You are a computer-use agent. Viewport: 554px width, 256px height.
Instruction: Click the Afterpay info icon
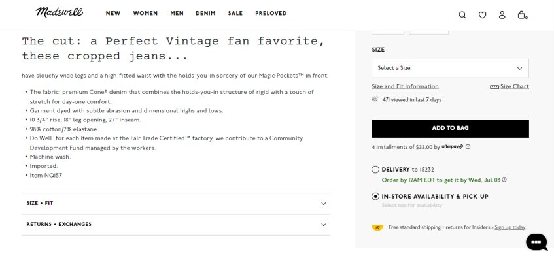click(x=468, y=147)
